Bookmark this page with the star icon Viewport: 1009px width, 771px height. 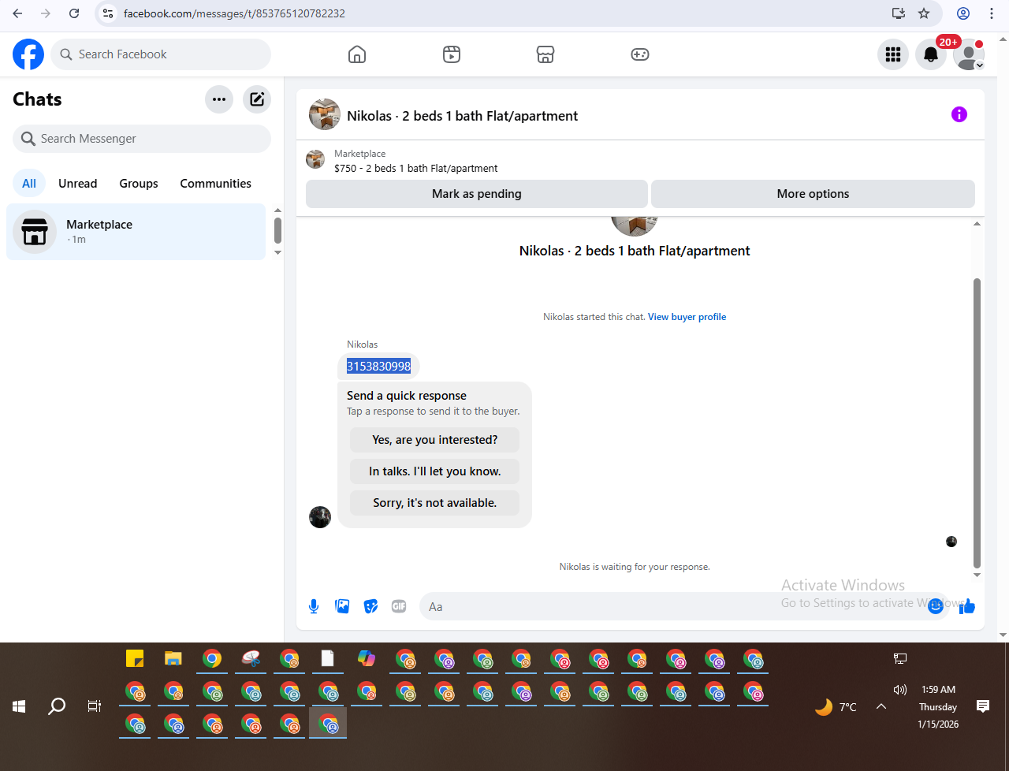click(x=924, y=13)
